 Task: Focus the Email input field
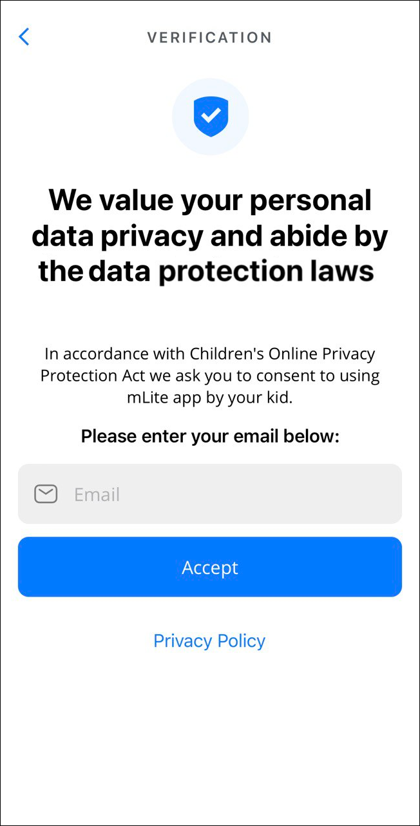[210, 494]
